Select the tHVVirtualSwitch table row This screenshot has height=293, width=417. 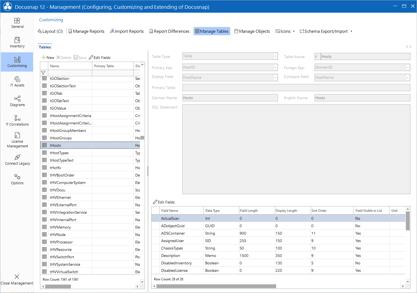tap(90, 272)
